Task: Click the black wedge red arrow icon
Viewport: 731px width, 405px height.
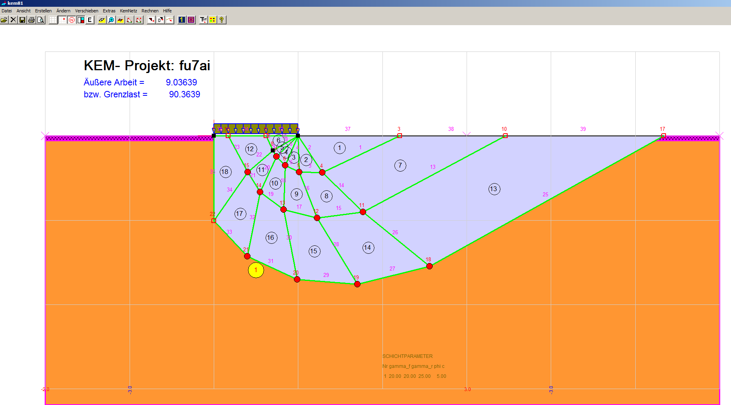Action: pyautogui.click(x=151, y=20)
